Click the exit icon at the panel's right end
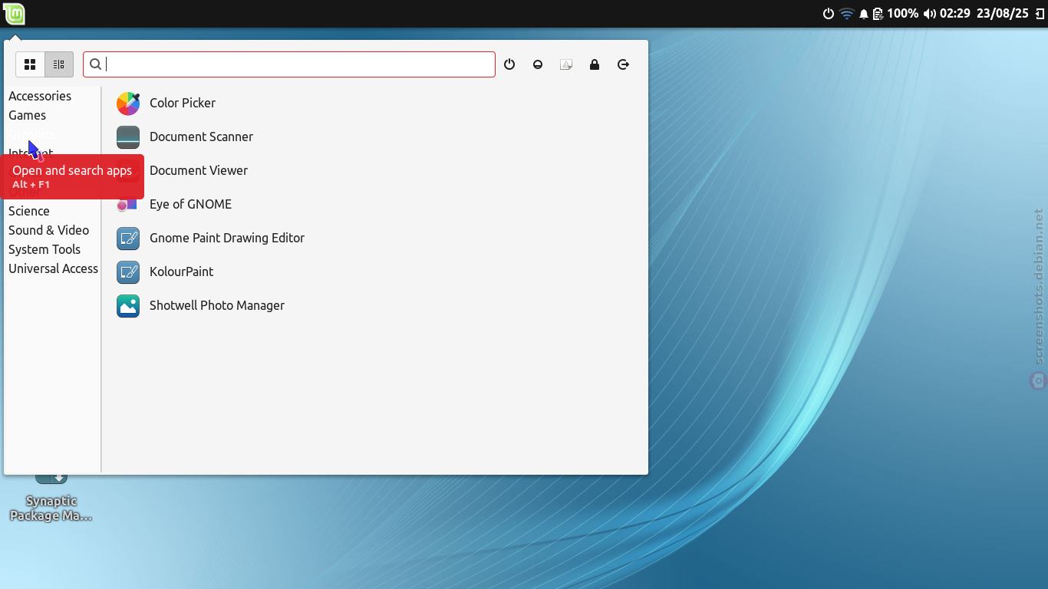 pos(1039,14)
